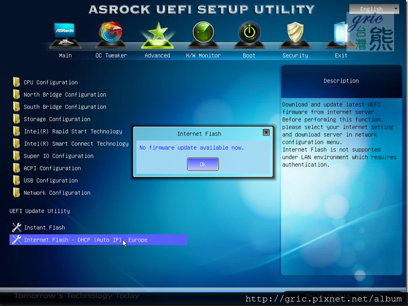Click the Network Configuration folder icon
The height and width of the screenshot is (306, 408).
(x=16, y=193)
